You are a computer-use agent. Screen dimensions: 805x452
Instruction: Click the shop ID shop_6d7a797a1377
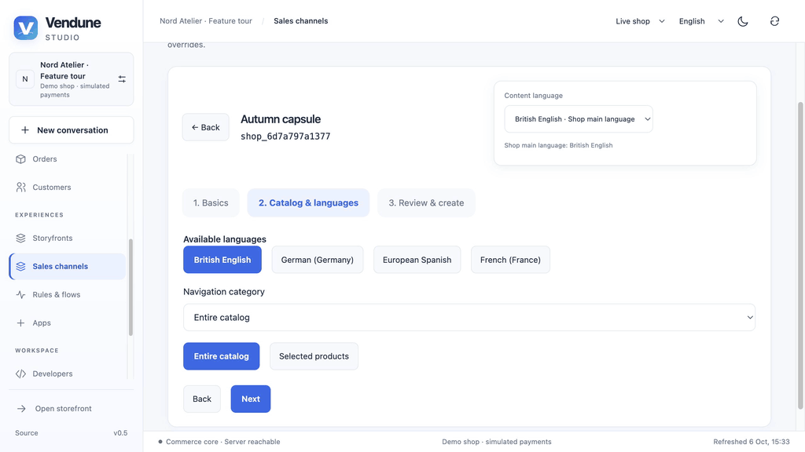click(285, 137)
